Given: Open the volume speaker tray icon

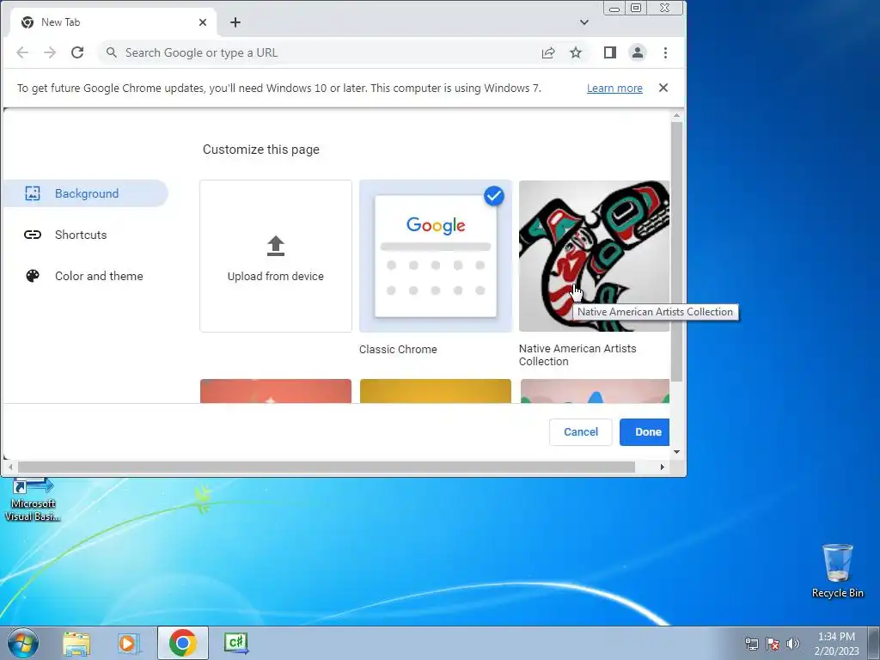Looking at the screenshot, I should (793, 644).
